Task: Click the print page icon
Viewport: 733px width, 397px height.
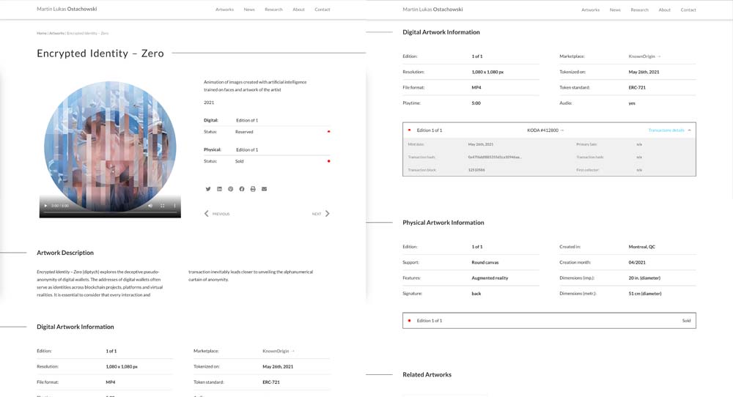Action: click(x=253, y=189)
